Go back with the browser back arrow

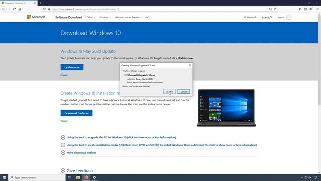pos(4,9)
